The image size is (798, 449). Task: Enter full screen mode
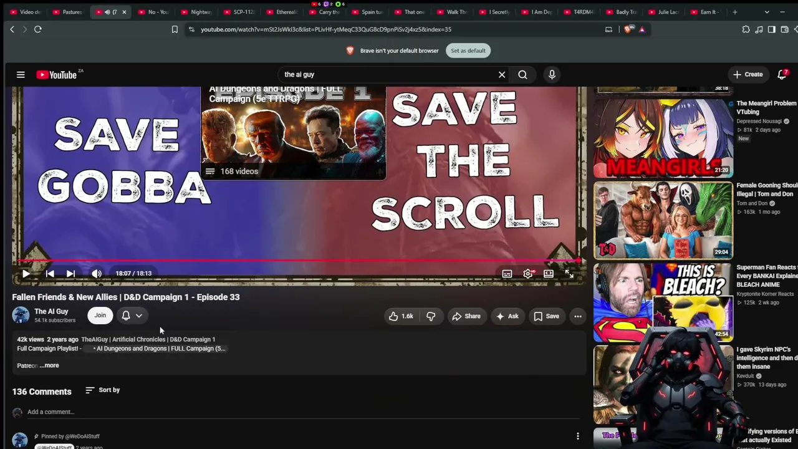(x=569, y=274)
